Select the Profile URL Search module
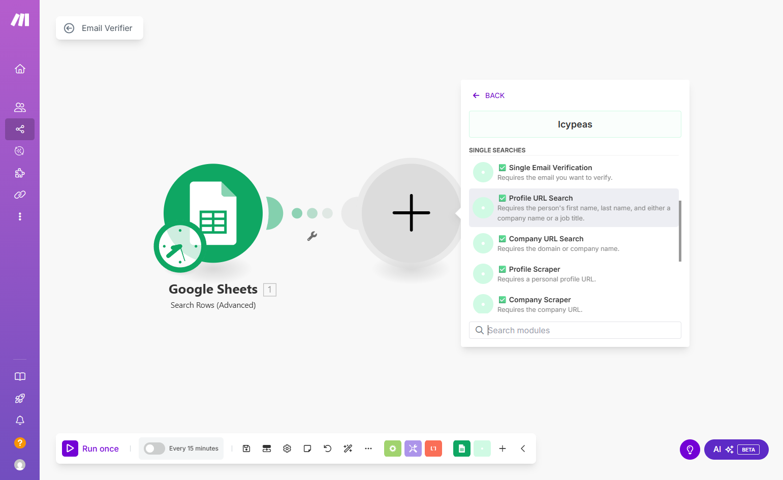783x480 pixels. 574,208
